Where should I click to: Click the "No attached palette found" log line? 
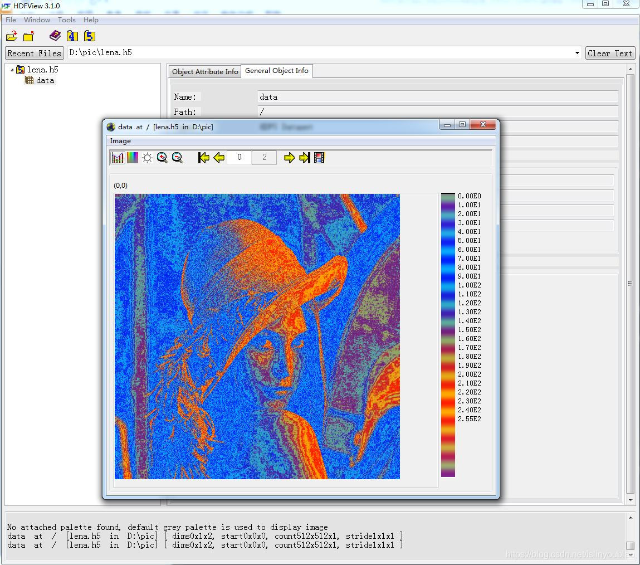[167, 527]
